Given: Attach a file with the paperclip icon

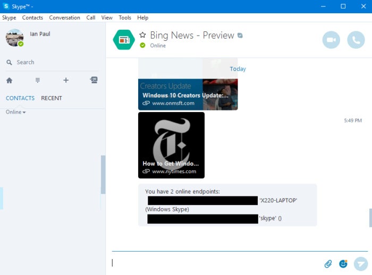Looking at the screenshot, I should tap(328, 264).
